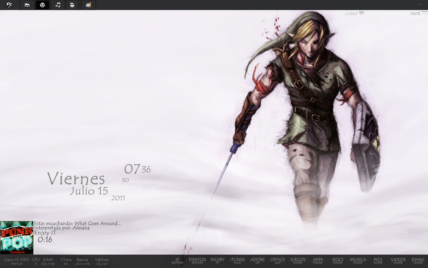Click the CPU usage stat
The image size is (428, 268).
[36, 261]
